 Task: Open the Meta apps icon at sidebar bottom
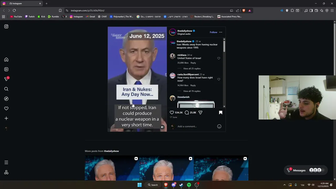(6, 172)
